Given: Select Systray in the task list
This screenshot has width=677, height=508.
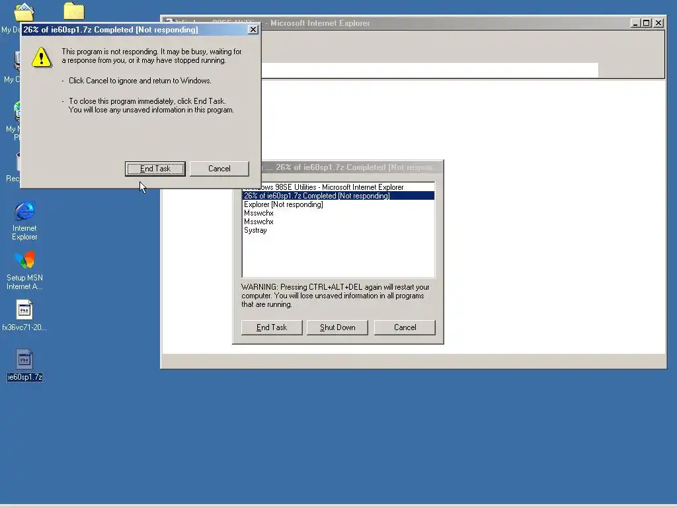Looking at the screenshot, I should pos(338,230).
